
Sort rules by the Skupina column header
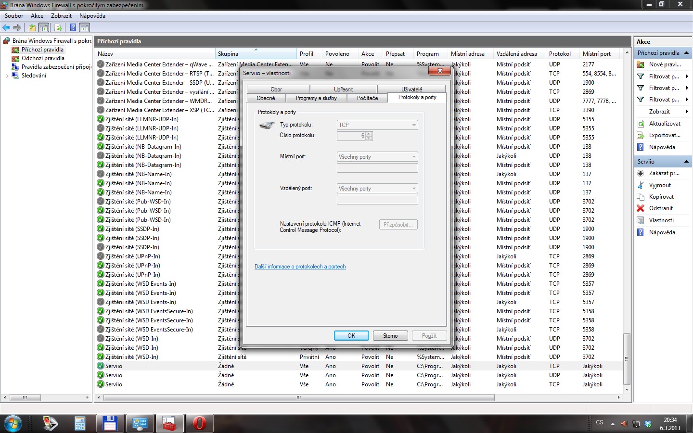coord(256,54)
